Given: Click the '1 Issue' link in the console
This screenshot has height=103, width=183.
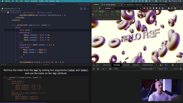Looking at the screenshot, I should [x=162, y=69].
